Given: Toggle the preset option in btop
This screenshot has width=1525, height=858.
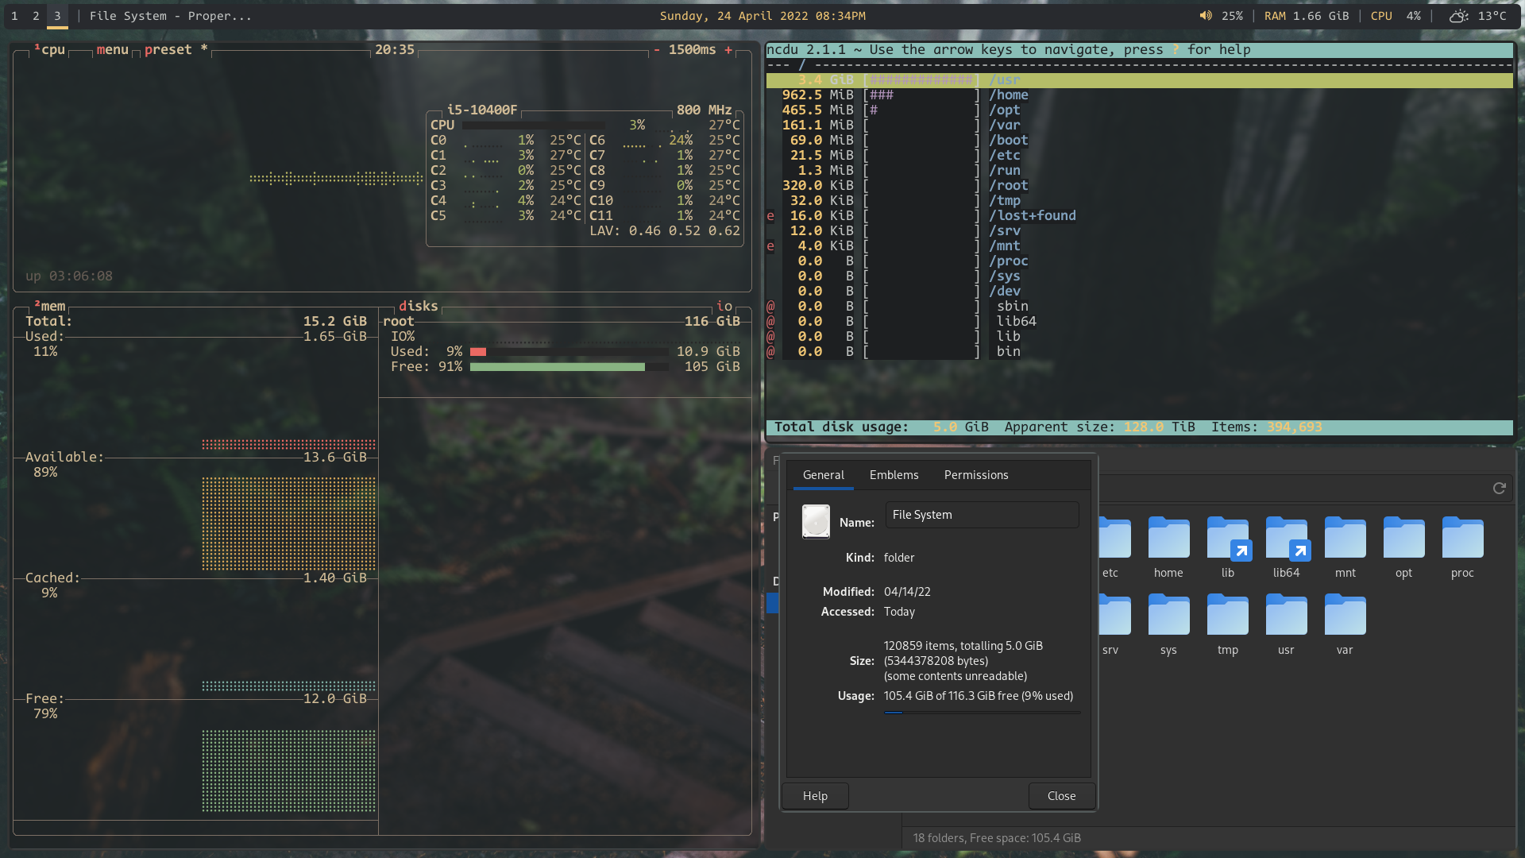Looking at the screenshot, I should (x=168, y=49).
